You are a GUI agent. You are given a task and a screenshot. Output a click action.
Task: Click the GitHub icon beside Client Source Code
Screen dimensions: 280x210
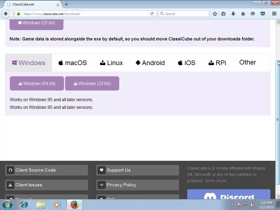pyautogui.click(x=10, y=170)
